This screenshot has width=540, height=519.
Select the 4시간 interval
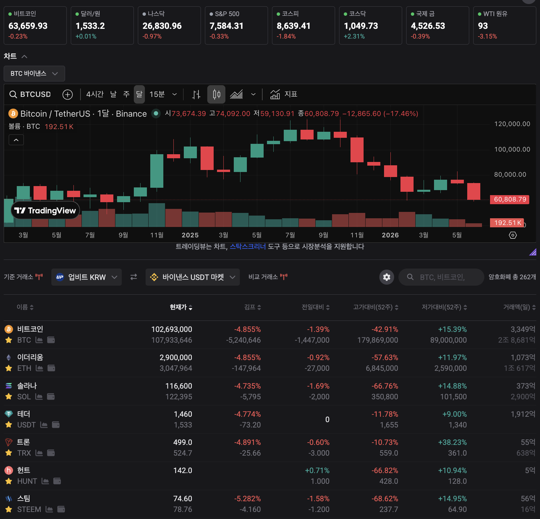tap(95, 95)
